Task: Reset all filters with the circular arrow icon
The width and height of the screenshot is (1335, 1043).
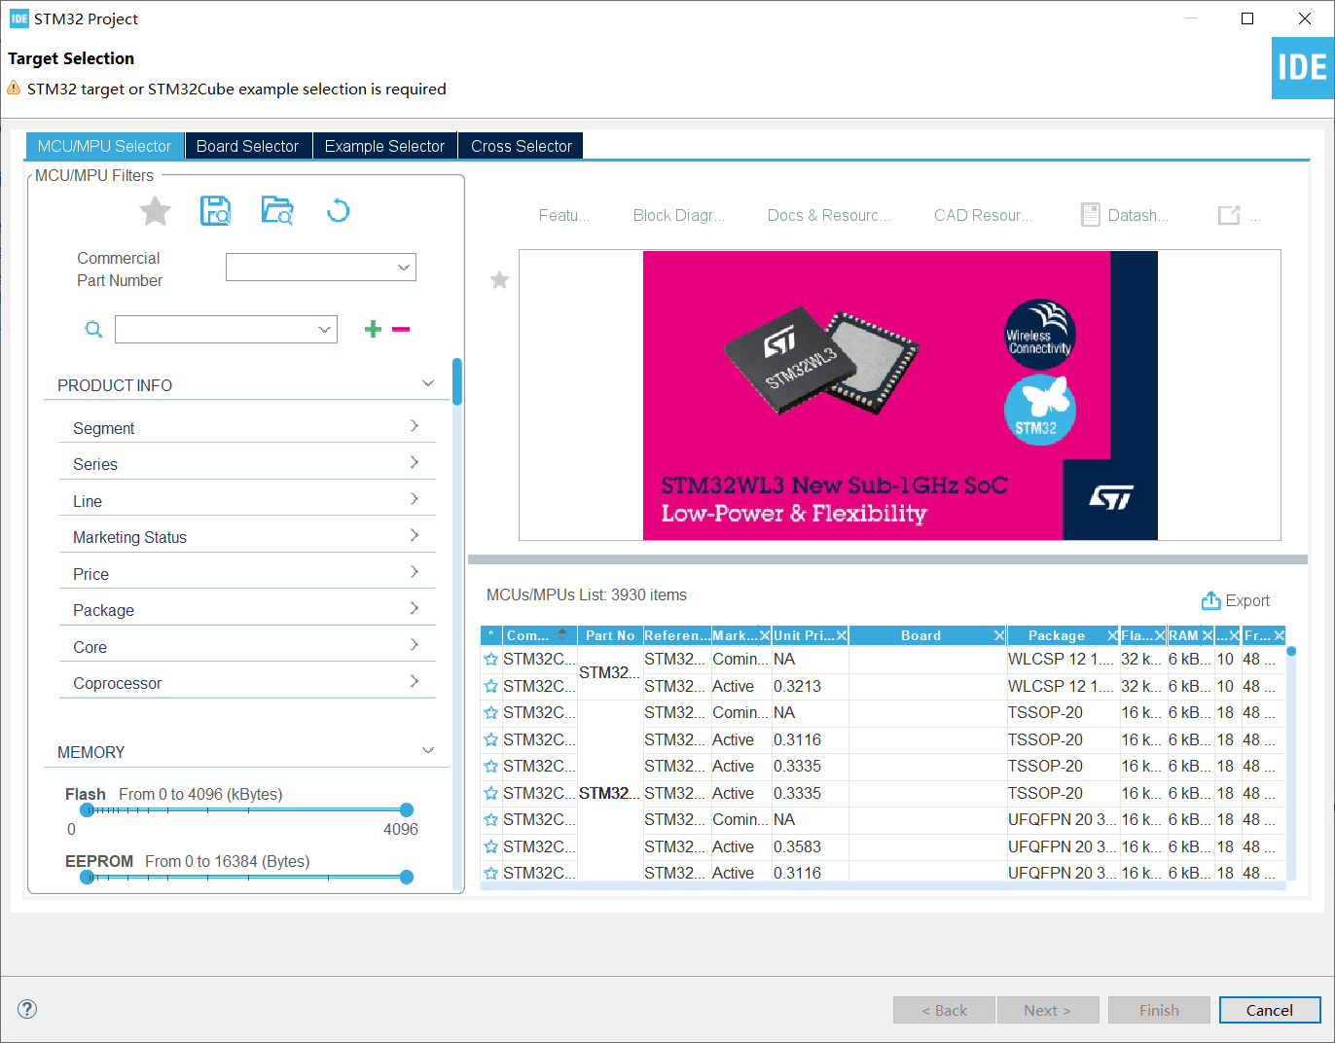Action: pos(338,210)
